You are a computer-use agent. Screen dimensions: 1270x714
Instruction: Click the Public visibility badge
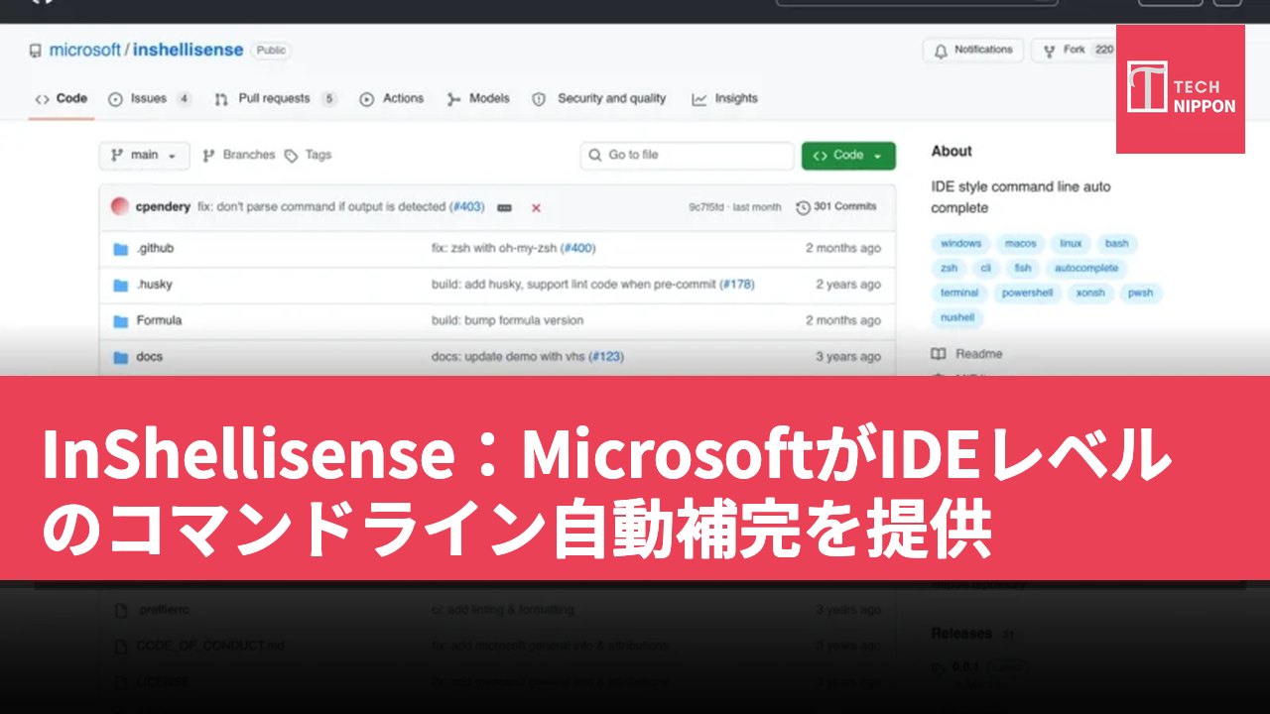[x=271, y=51]
